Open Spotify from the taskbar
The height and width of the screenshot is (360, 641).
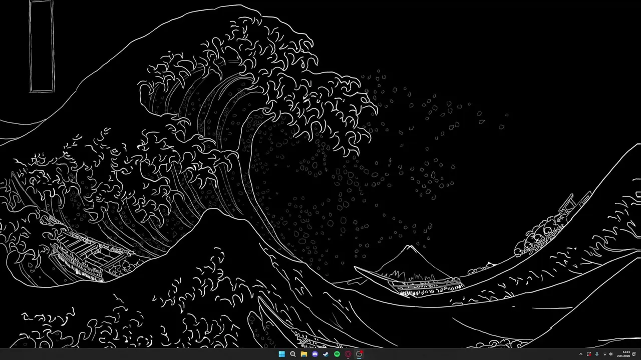(337, 354)
